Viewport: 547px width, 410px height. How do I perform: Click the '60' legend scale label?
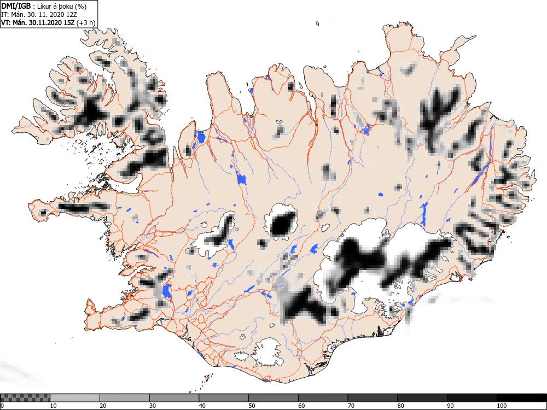[301, 406]
